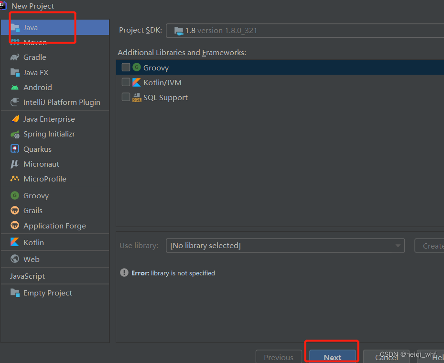Click the Create library button
The width and height of the screenshot is (444, 363).
(430, 246)
